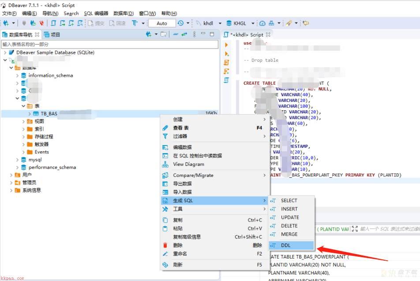Open the SQL 编辑器 menu
420x281 pixels.
tap(96, 13)
